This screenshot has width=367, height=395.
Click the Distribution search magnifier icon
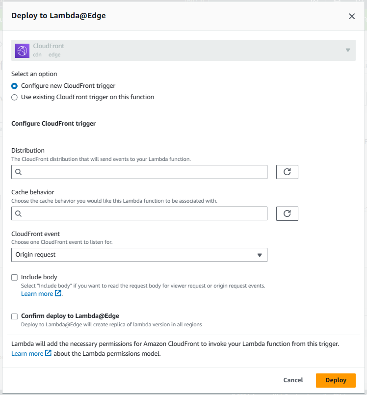tap(18, 172)
